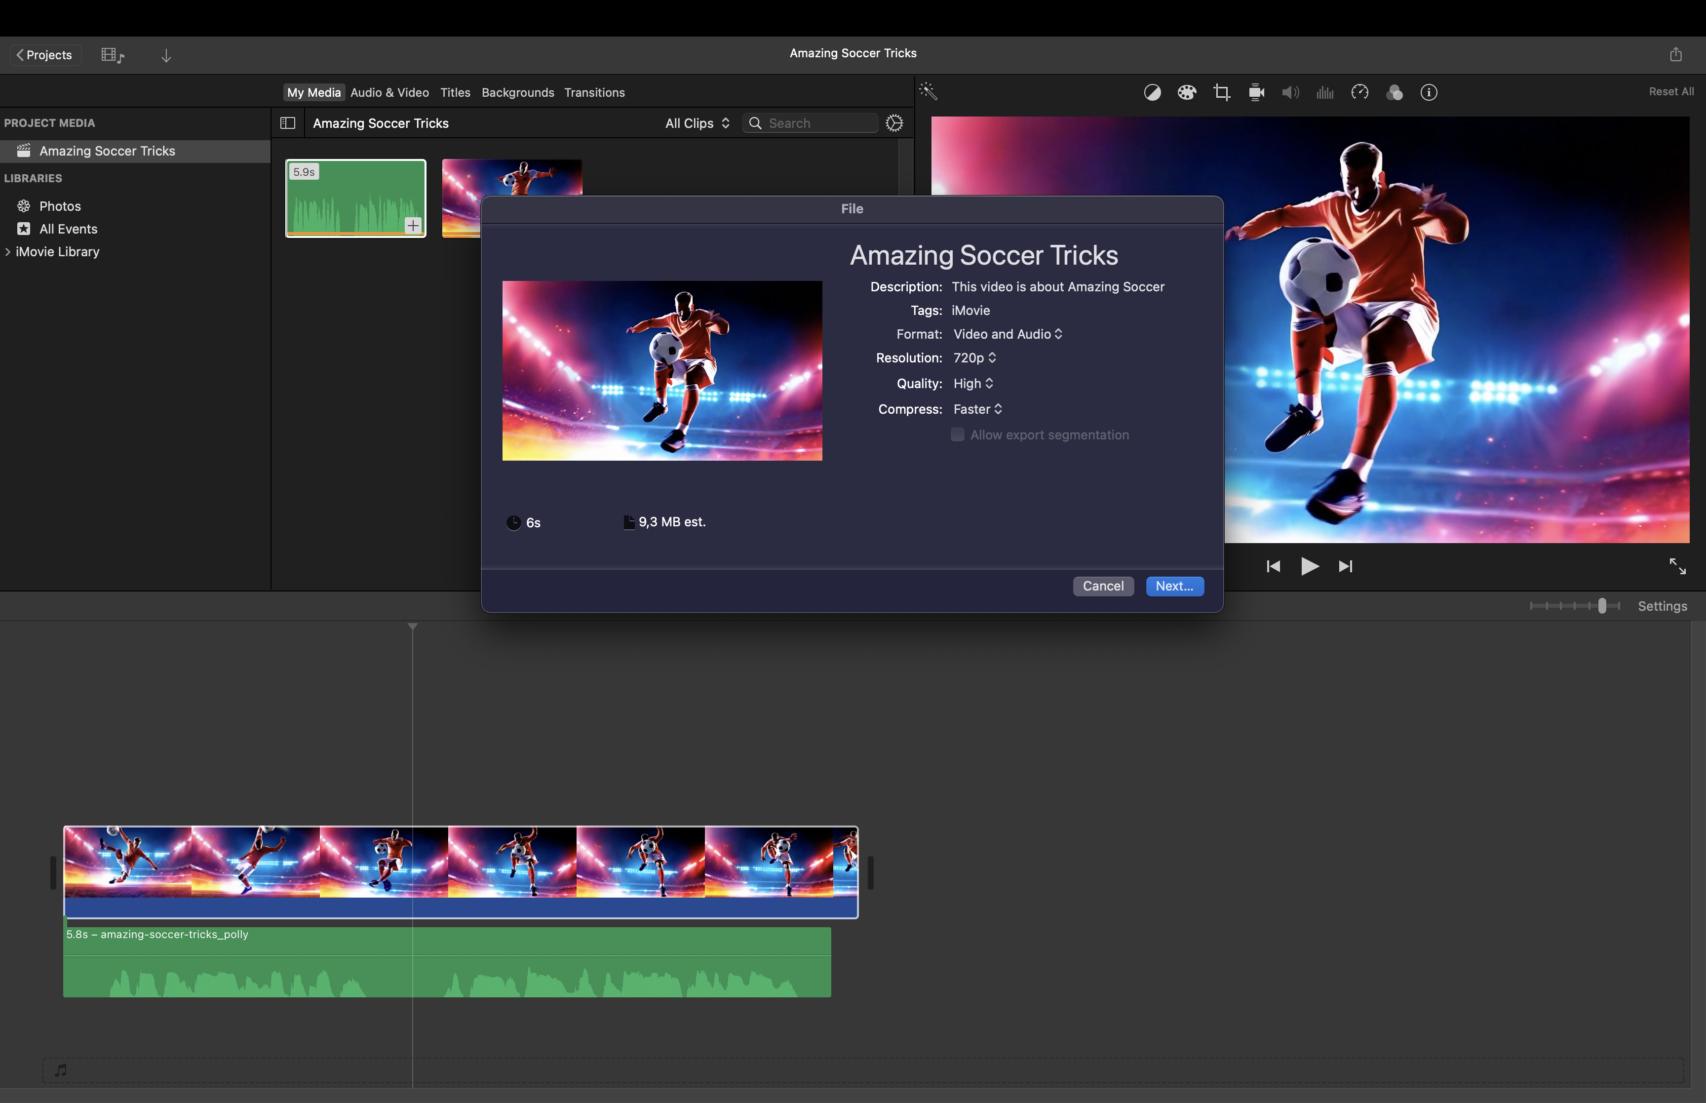Select Photos library
Image resolution: width=1706 pixels, height=1103 pixels.
tap(60, 206)
